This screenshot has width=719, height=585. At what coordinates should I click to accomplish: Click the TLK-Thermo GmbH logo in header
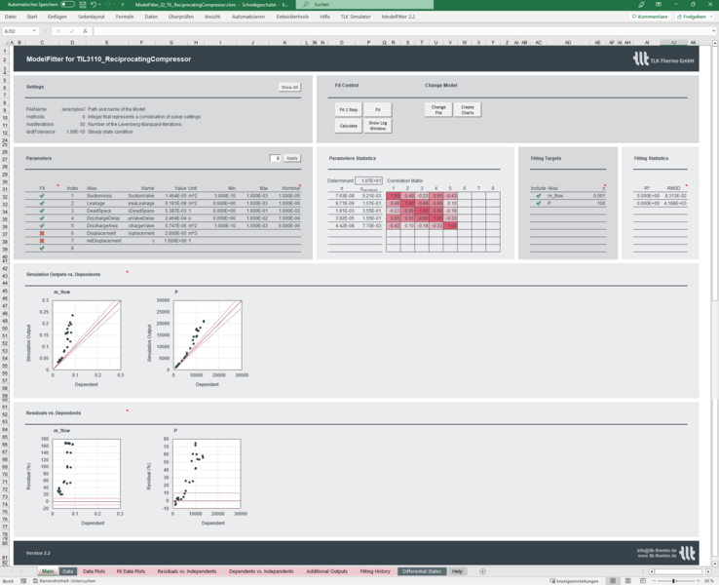tap(663, 59)
